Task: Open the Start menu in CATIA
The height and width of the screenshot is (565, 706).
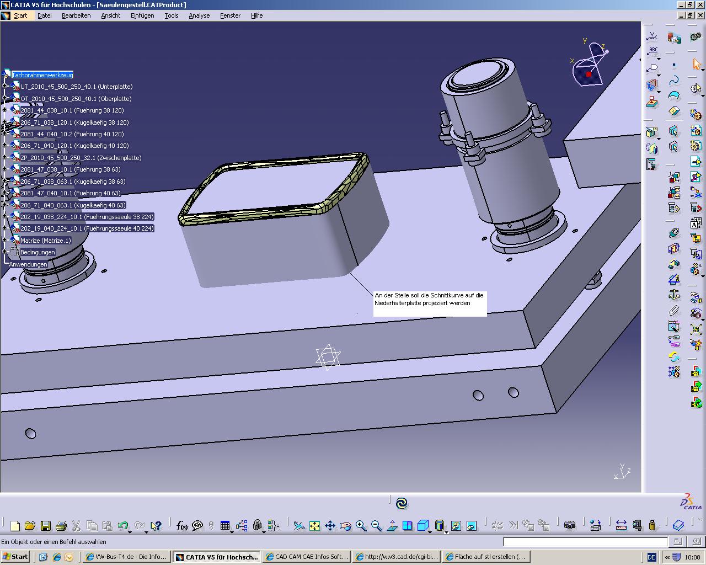Action: 20,15
